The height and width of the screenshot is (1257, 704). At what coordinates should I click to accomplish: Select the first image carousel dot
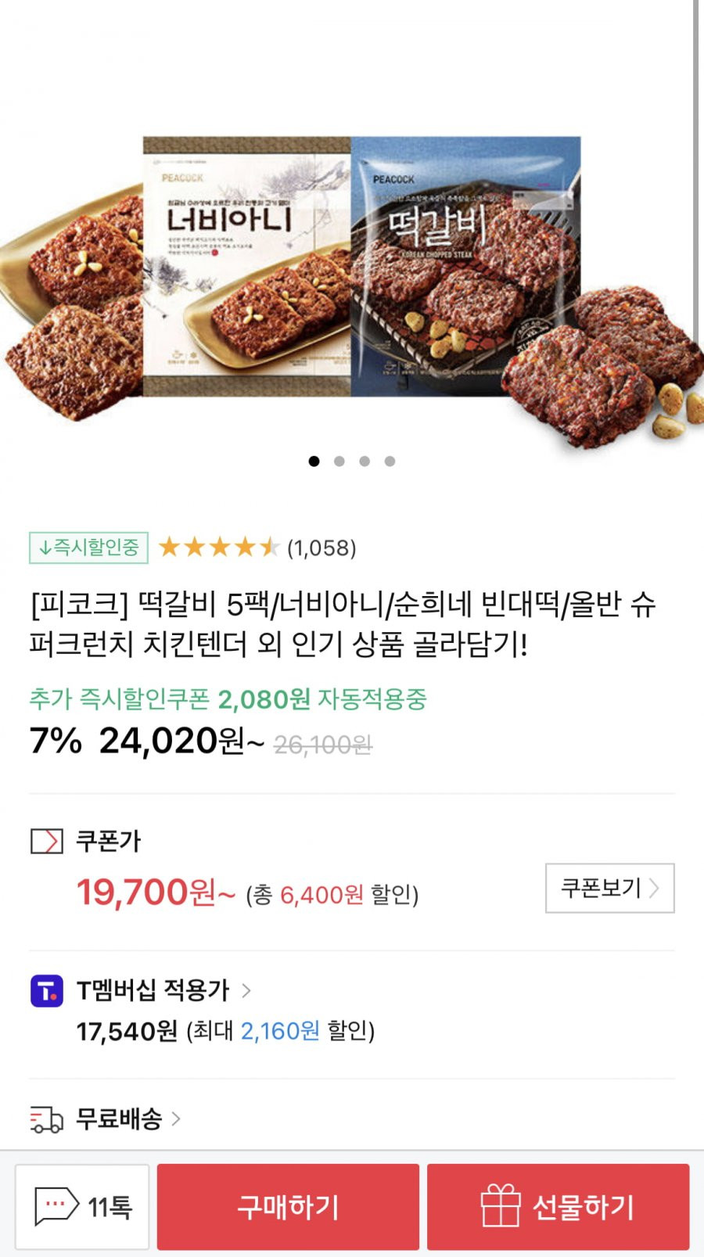314,461
